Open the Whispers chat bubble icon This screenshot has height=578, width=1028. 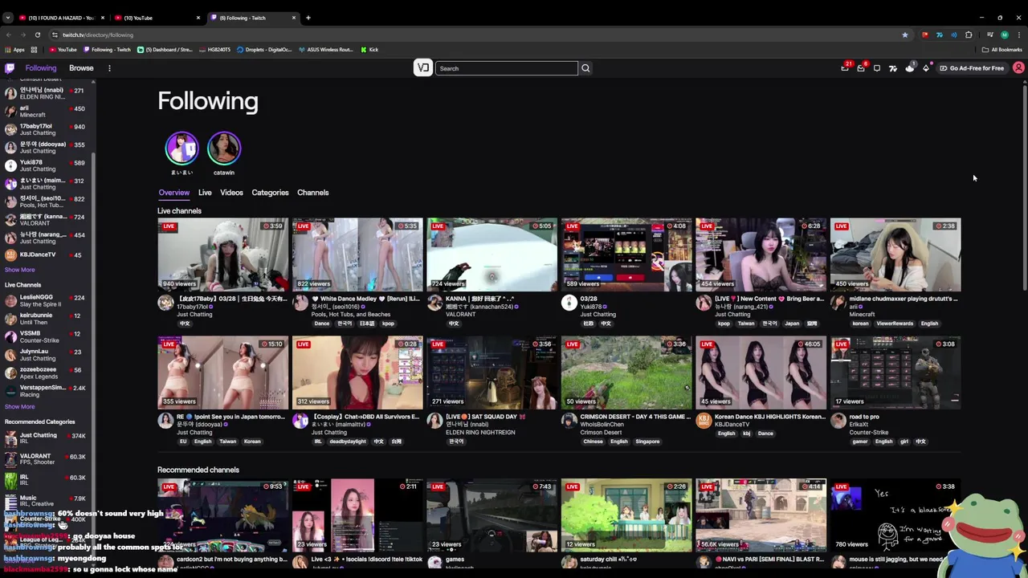tap(877, 68)
